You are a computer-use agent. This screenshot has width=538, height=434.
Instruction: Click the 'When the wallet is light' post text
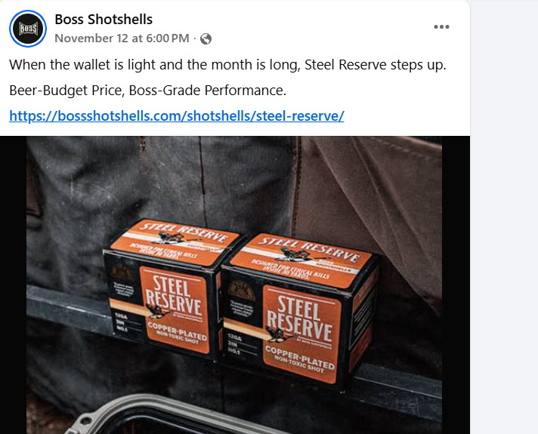228,65
